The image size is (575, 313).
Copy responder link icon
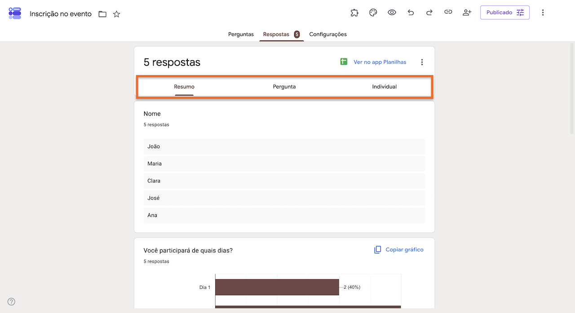click(448, 13)
